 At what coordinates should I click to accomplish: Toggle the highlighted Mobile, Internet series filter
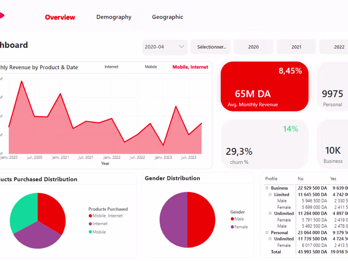pyautogui.click(x=190, y=67)
